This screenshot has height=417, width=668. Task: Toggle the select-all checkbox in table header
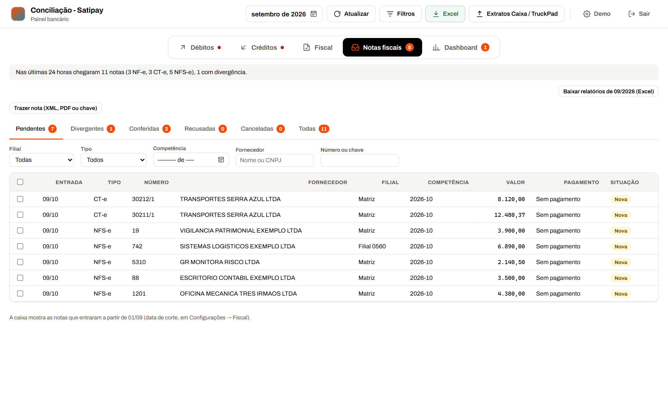coord(20,182)
